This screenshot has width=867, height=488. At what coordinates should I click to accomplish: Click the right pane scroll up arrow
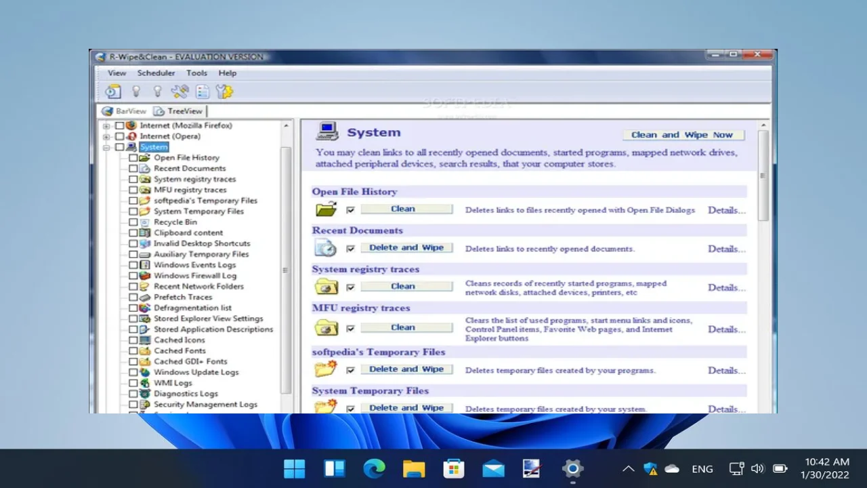[x=764, y=126]
